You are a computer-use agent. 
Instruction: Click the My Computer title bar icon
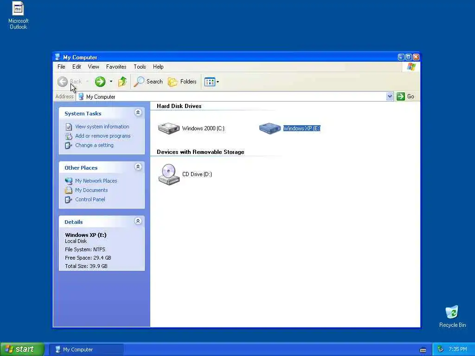(x=58, y=57)
